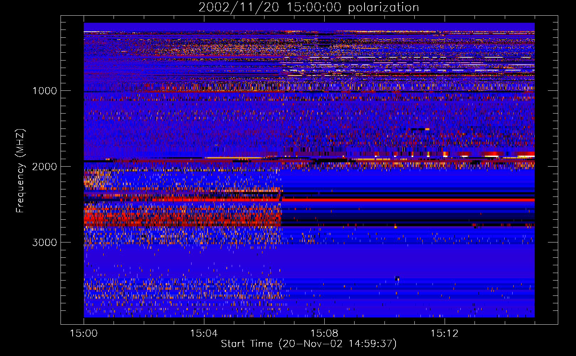Click the 15:00 time tick label
The height and width of the screenshot is (356, 576).
[x=84, y=334]
